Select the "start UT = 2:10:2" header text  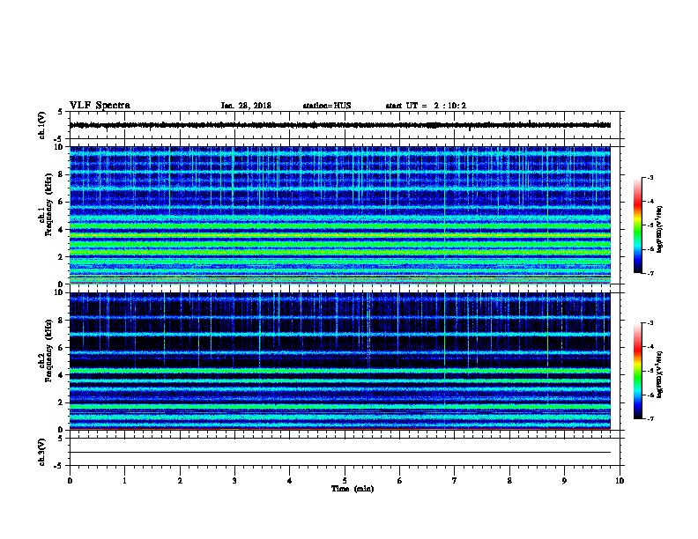tap(426, 106)
